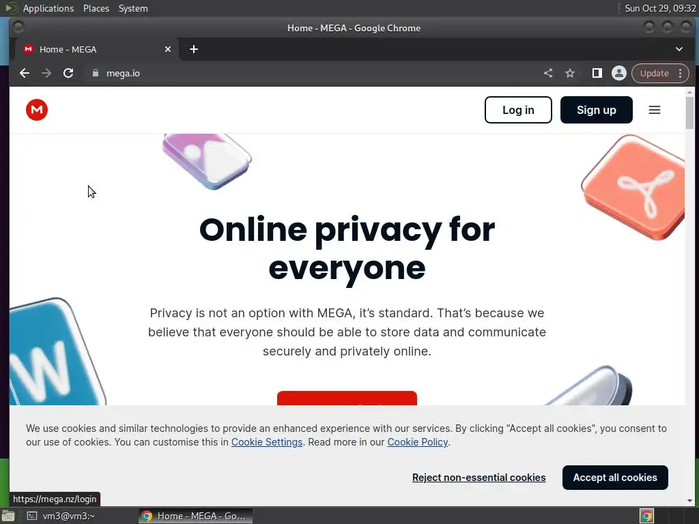This screenshot has width=699, height=524.
Task: Click the Chrome icon in system tray
Action: [x=647, y=516]
